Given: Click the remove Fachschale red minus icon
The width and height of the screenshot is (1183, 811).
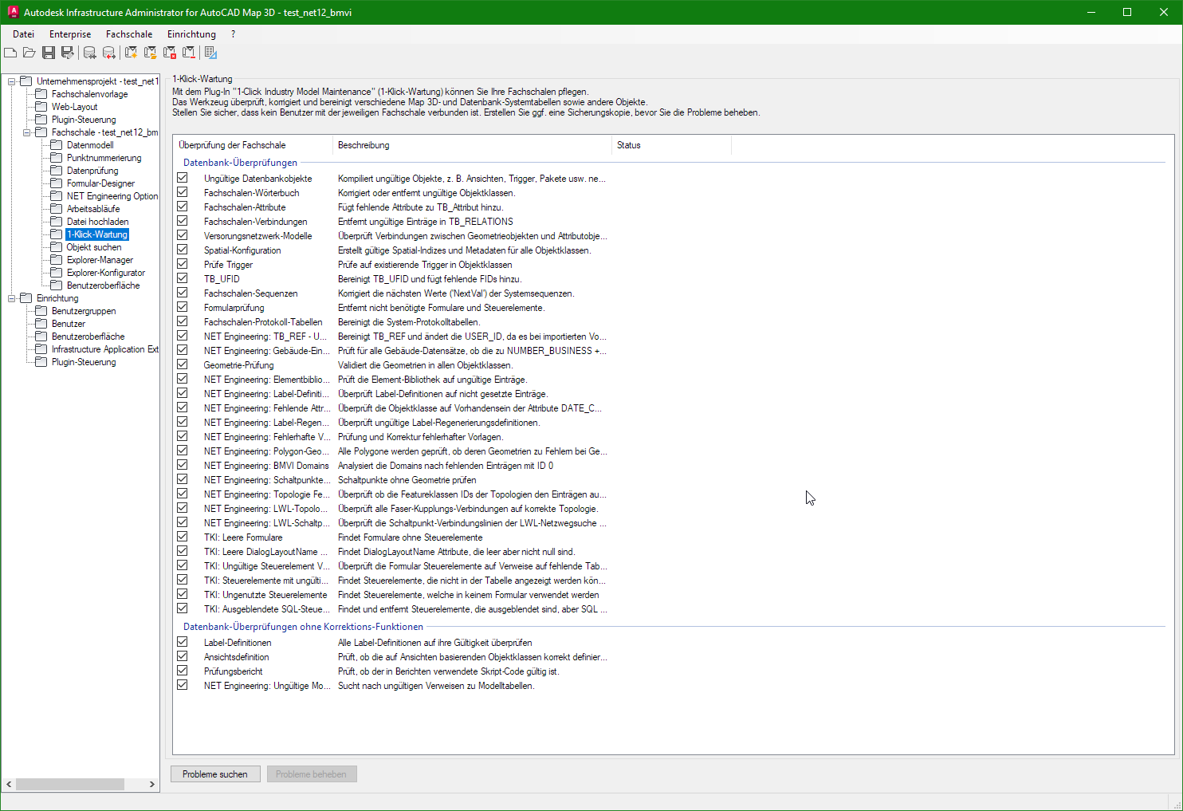Looking at the screenshot, I should pyautogui.click(x=189, y=53).
